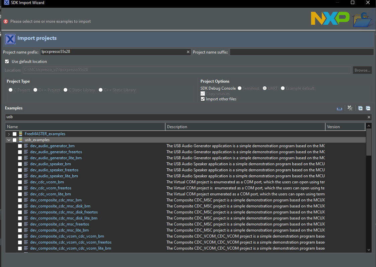
Task: Click the scrollbar down arrow
Action: click(369, 250)
